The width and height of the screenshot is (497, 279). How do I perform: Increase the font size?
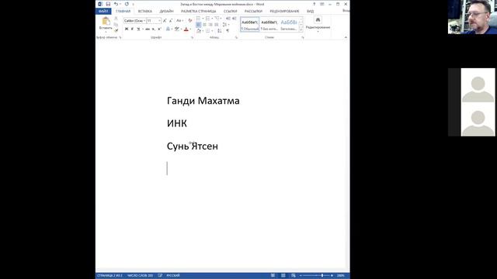(x=165, y=21)
